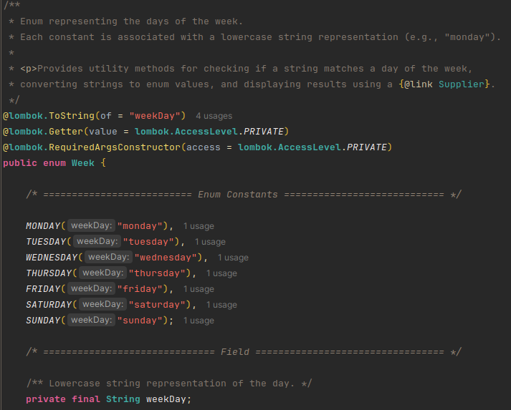Open the '1 usage' hint next to SATURDAY
Viewport: 511px width, 410px height.
pos(221,305)
